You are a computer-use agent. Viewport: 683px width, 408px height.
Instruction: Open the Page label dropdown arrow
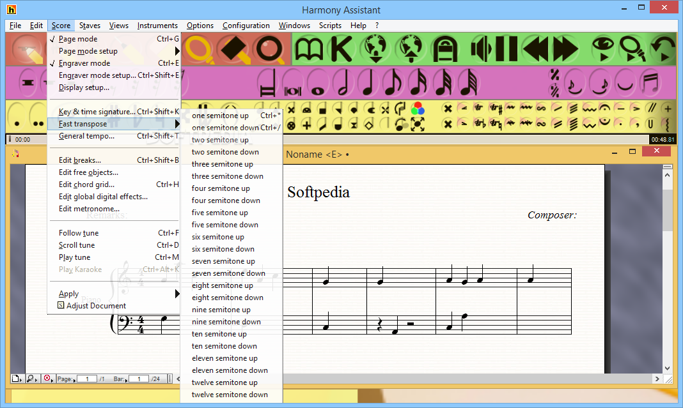74,381
